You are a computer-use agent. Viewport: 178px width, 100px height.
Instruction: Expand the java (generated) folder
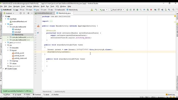tap(6, 42)
